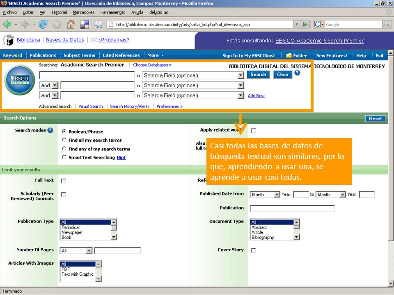Open the URL history dropdown arrow
Image resolution: width=394 pixels, height=295 pixels.
coord(297,24)
